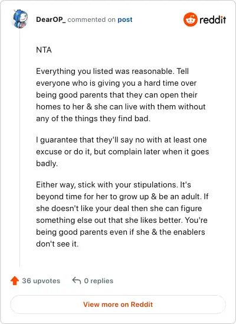
Task: Open the DearOP_ username profile link
Action: coord(51,20)
